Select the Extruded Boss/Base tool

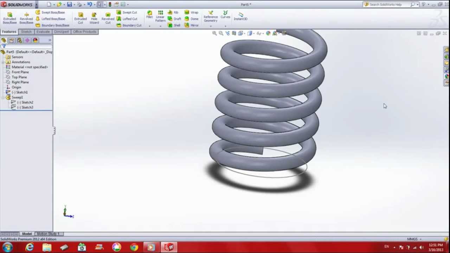pyautogui.click(x=10, y=18)
